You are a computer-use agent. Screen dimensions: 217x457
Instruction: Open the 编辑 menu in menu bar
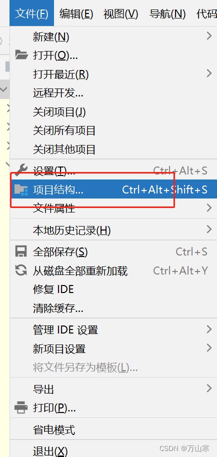click(x=76, y=13)
